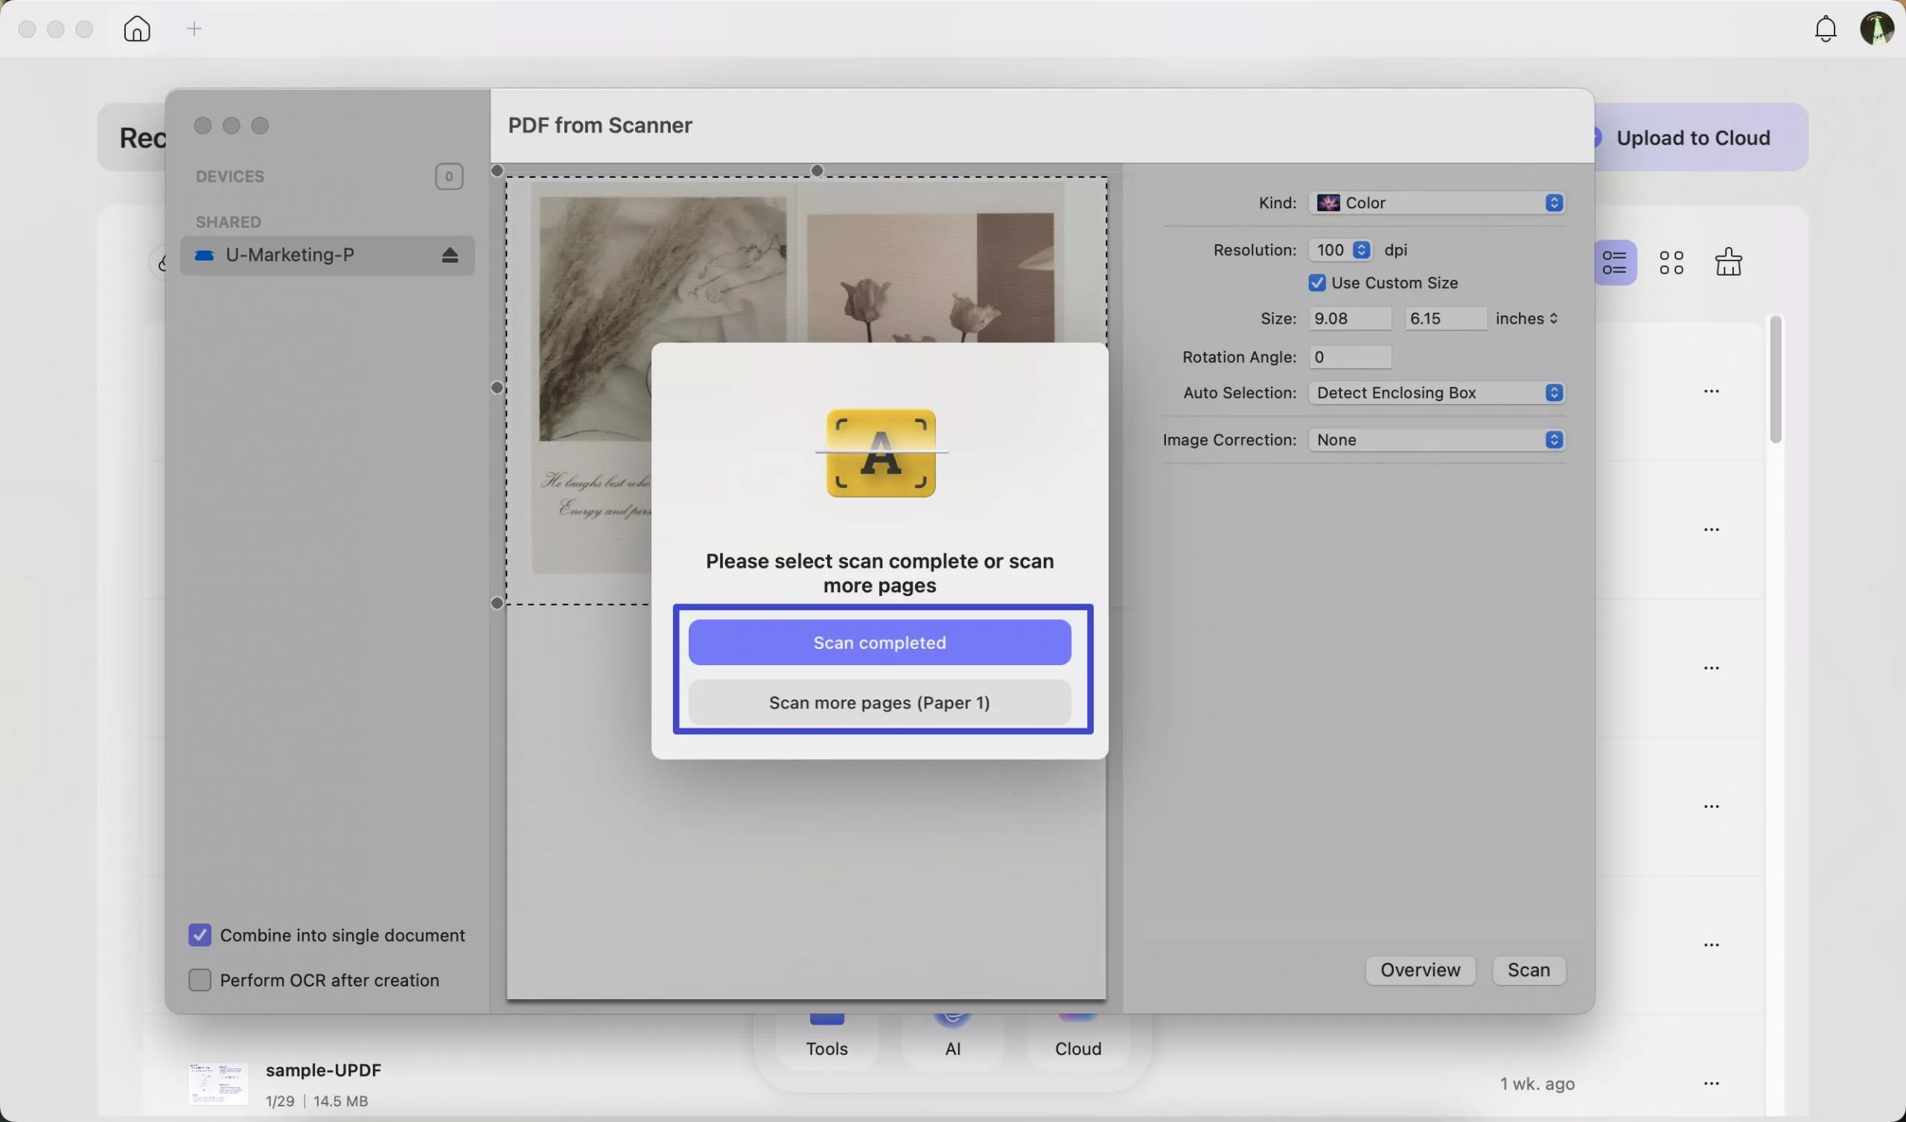Open the Image Correction dropdown

point(1555,439)
